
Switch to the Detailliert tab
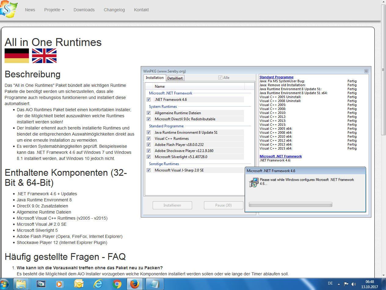point(175,78)
